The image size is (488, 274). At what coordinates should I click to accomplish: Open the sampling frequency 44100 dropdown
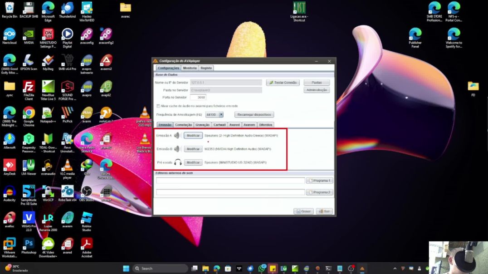pyautogui.click(x=221, y=115)
